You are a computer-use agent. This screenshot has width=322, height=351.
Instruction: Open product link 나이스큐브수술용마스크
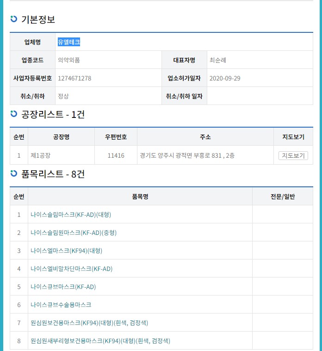pyautogui.click(x=61, y=305)
